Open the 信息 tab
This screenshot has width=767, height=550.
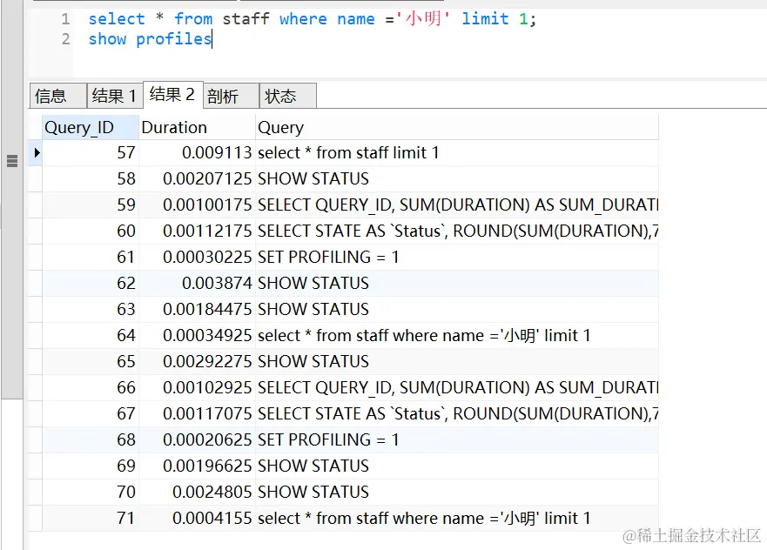pos(57,96)
